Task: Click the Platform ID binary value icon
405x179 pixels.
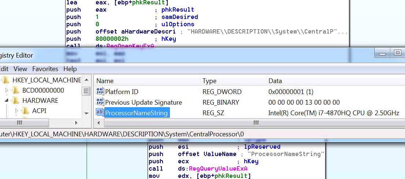Action: 100,92
